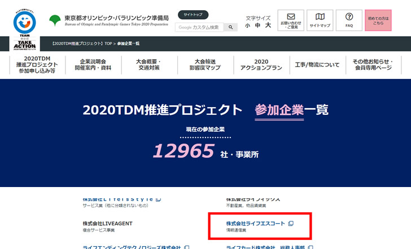Image resolution: width=411 pixels, height=249 pixels.
Task: Click the 【2020TDM推進プロジェクト】TOP breadcrumb link
Action: 82,44
